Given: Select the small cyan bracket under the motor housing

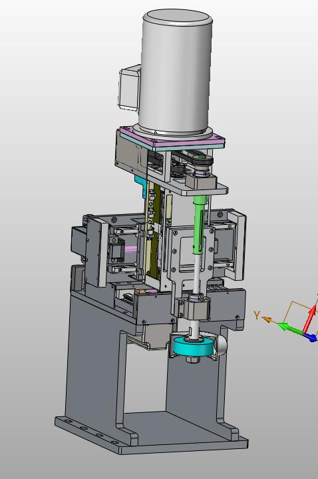Looking at the screenshot, I should (140, 185).
